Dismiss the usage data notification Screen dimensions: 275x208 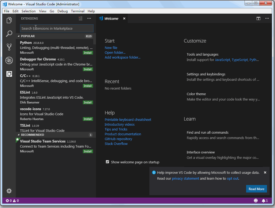pyautogui.click(x=265, y=172)
